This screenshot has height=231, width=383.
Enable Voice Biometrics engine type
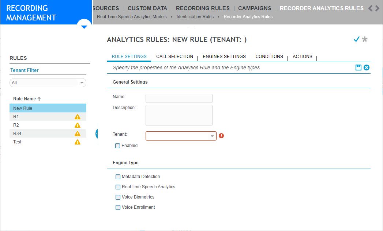(118, 197)
